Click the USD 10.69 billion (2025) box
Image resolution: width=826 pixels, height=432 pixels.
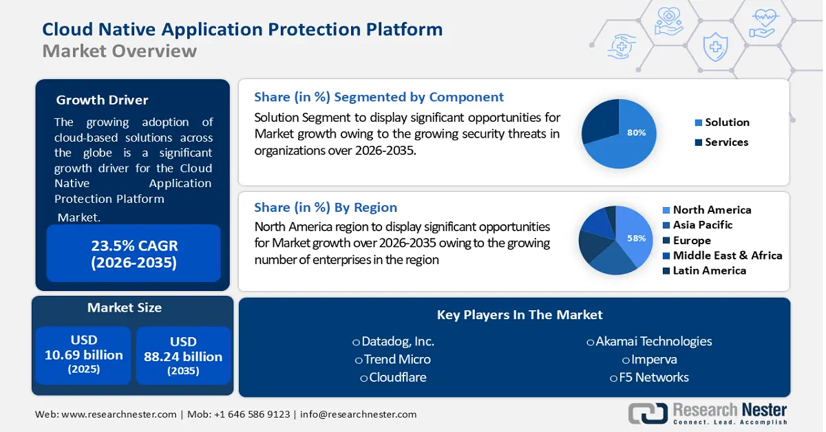[x=84, y=355]
